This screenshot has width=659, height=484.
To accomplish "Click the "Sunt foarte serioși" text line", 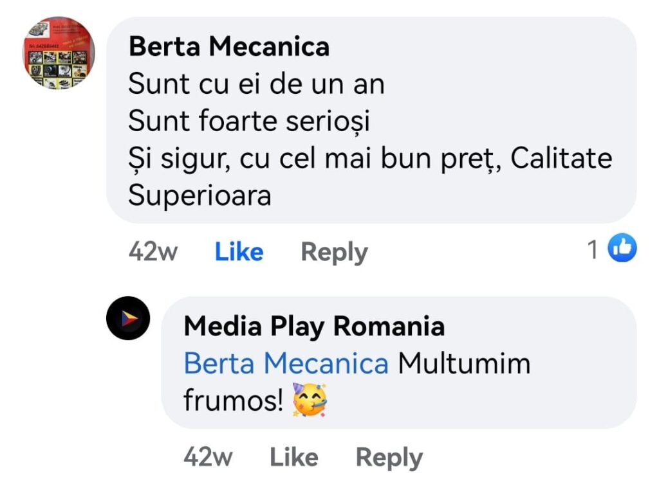I will click(x=249, y=120).
